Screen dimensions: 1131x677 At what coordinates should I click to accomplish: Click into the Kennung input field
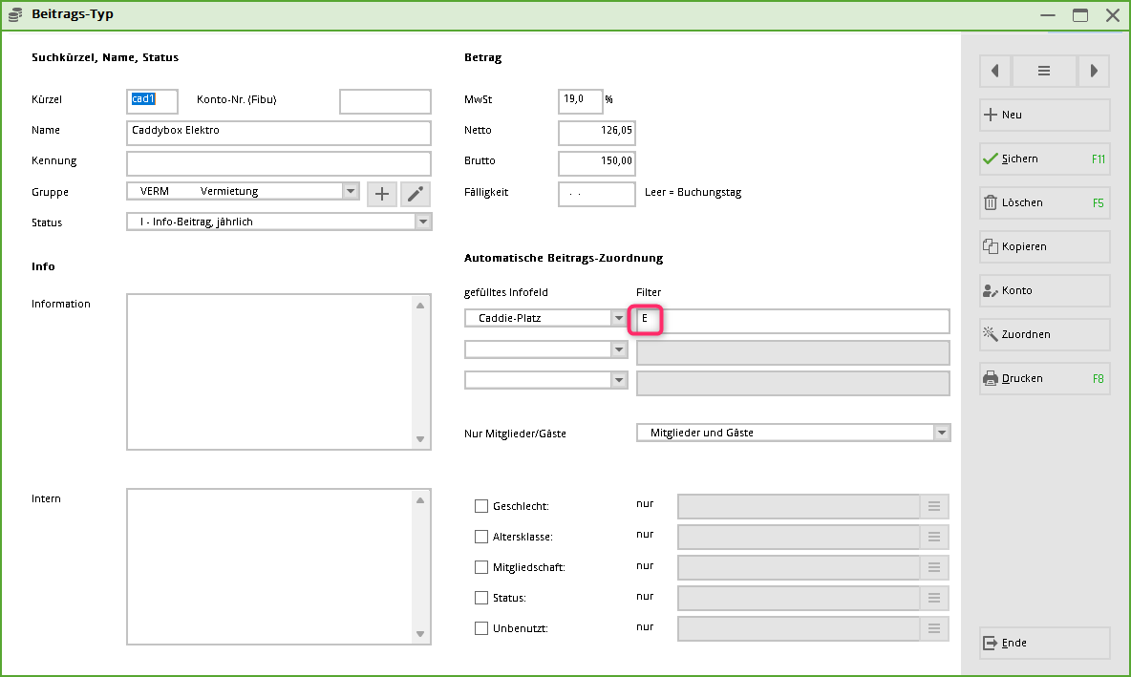[x=278, y=162]
